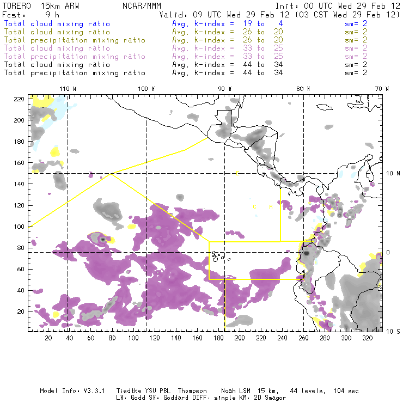The image size is (403, 403).
Task: Click the '160' tick label on the vertical axis
Action: coord(19,163)
